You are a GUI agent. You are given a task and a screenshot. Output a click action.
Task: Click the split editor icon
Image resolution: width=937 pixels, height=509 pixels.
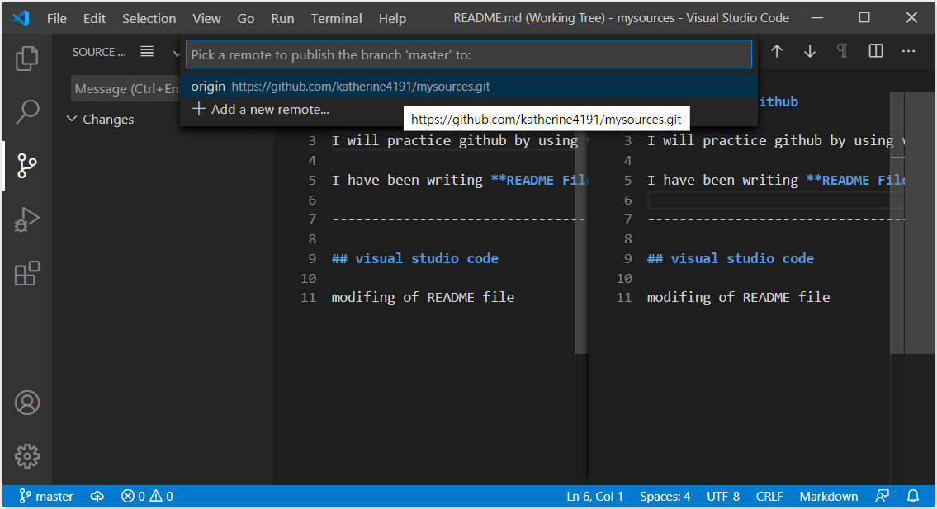point(876,51)
